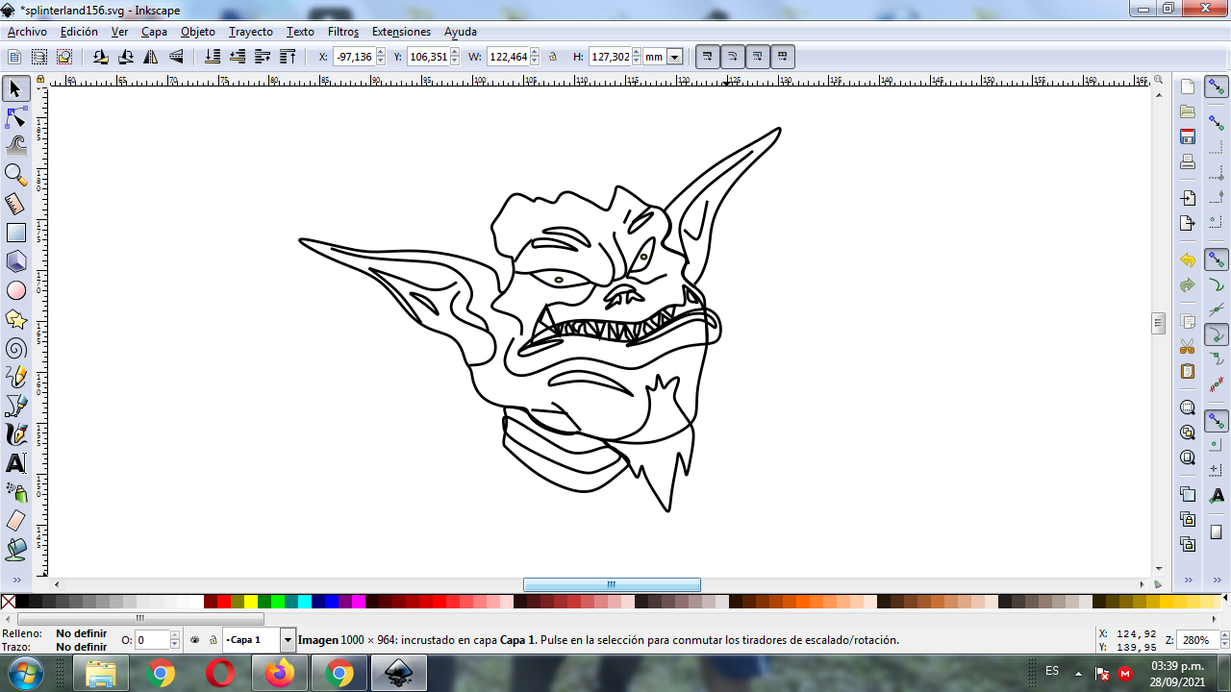Raise selection to top

(x=288, y=57)
